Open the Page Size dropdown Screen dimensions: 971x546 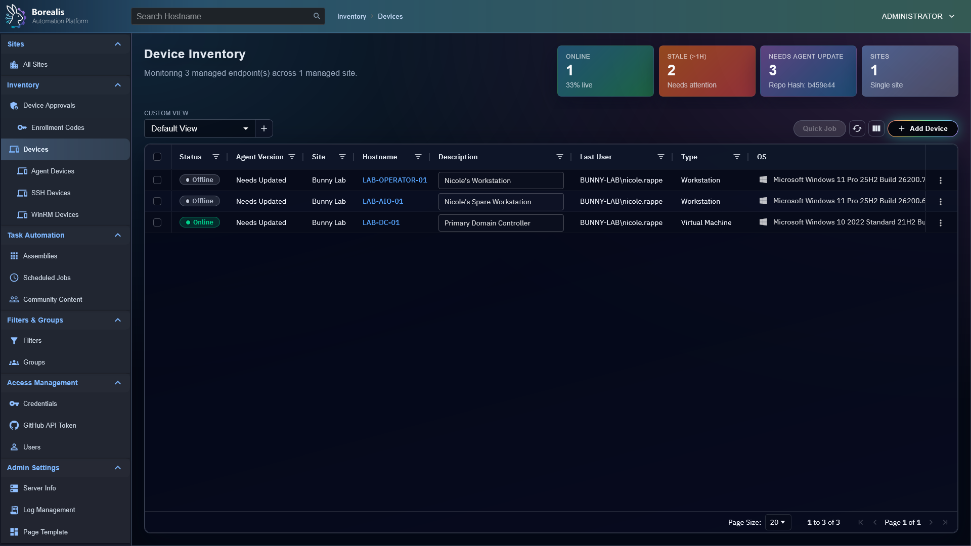click(x=777, y=522)
